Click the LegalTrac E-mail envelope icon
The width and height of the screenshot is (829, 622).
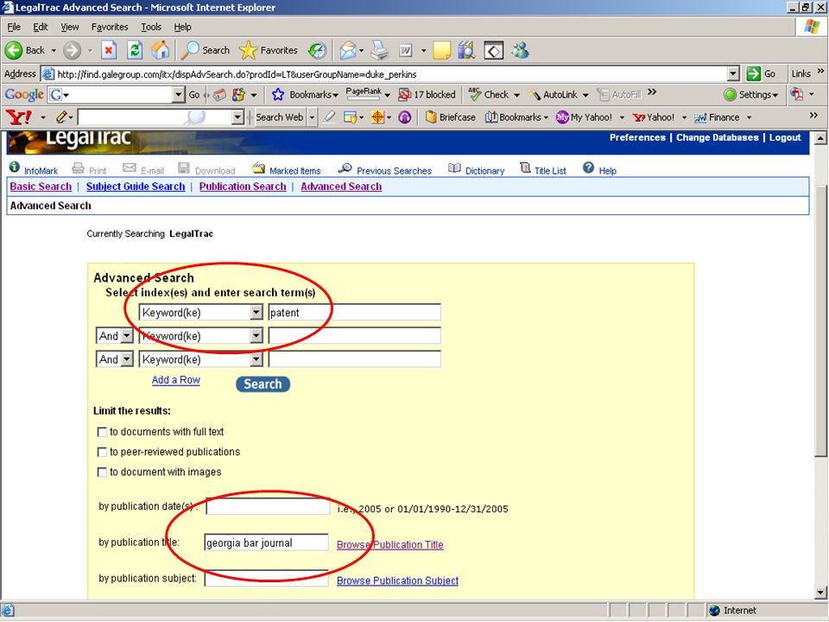click(129, 168)
